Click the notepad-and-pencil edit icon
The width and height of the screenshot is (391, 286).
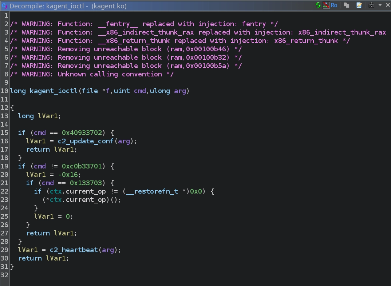pyautogui.click(x=359, y=5)
